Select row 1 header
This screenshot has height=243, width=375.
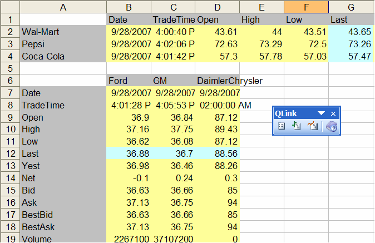pos(10,19)
